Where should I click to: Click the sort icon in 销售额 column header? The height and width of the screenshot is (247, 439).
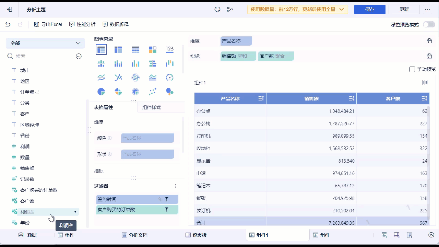click(352, 99)
